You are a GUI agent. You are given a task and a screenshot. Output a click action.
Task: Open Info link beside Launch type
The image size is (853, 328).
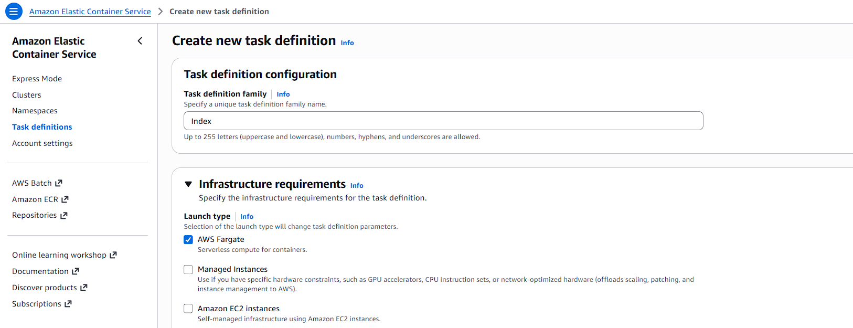coord(247,216)
